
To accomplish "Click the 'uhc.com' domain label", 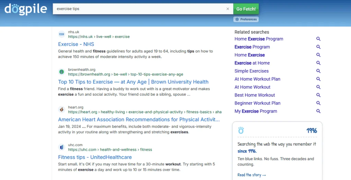I will (74, 145).
